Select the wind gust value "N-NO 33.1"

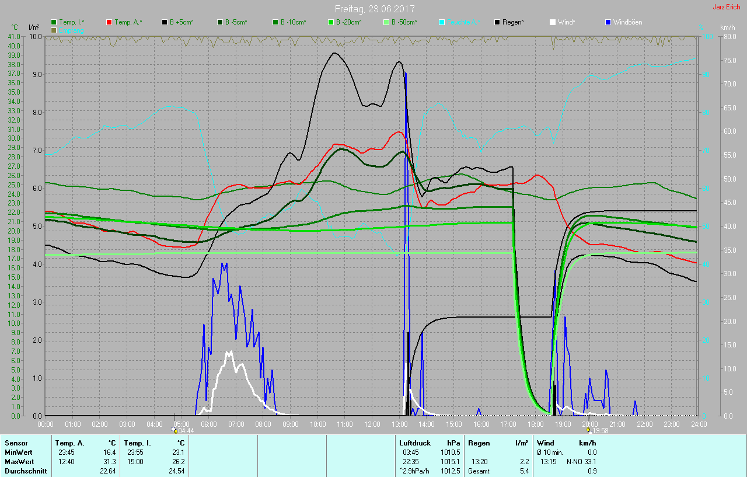coord(581,462)
